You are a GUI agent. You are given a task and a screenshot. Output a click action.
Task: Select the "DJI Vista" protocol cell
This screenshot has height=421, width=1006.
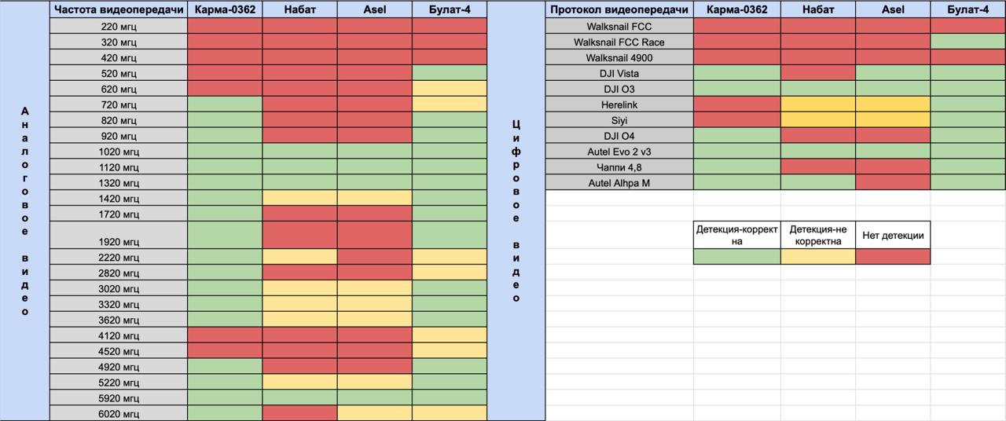pos(619,73)
